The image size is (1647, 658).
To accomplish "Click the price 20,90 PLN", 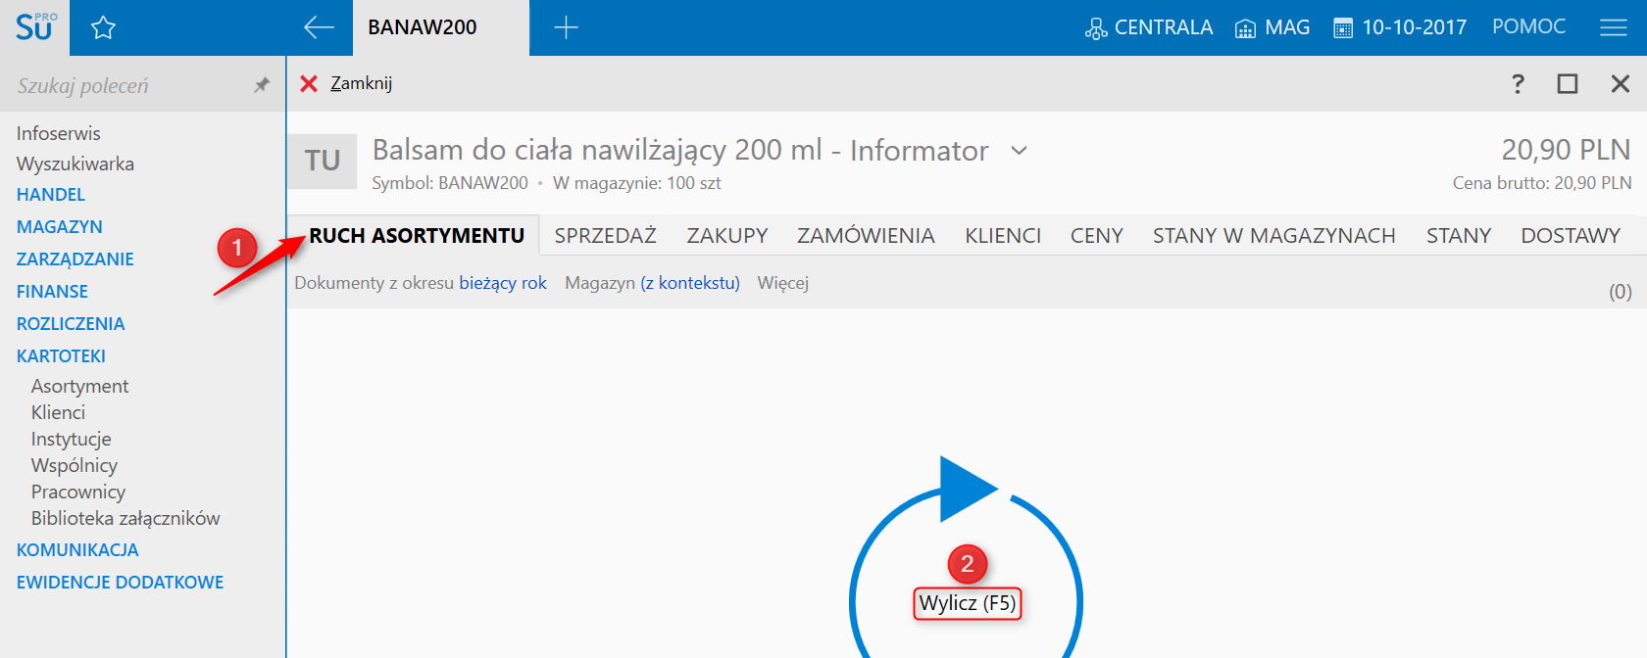I will (1566, 150).
